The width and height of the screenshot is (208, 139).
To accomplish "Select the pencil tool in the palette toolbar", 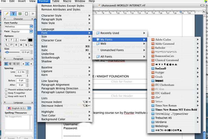I will click(x=7, y=14).
